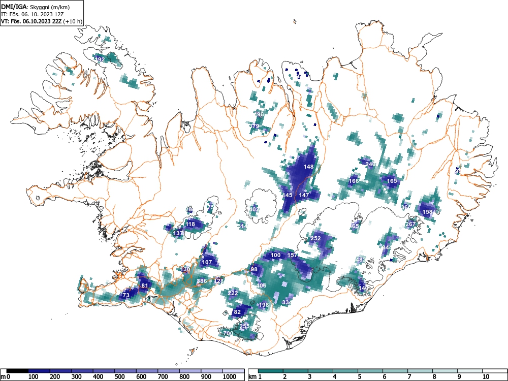The image size is (508, 381).
Task: Click the visibility value 496 in the north
Action: 259,114
